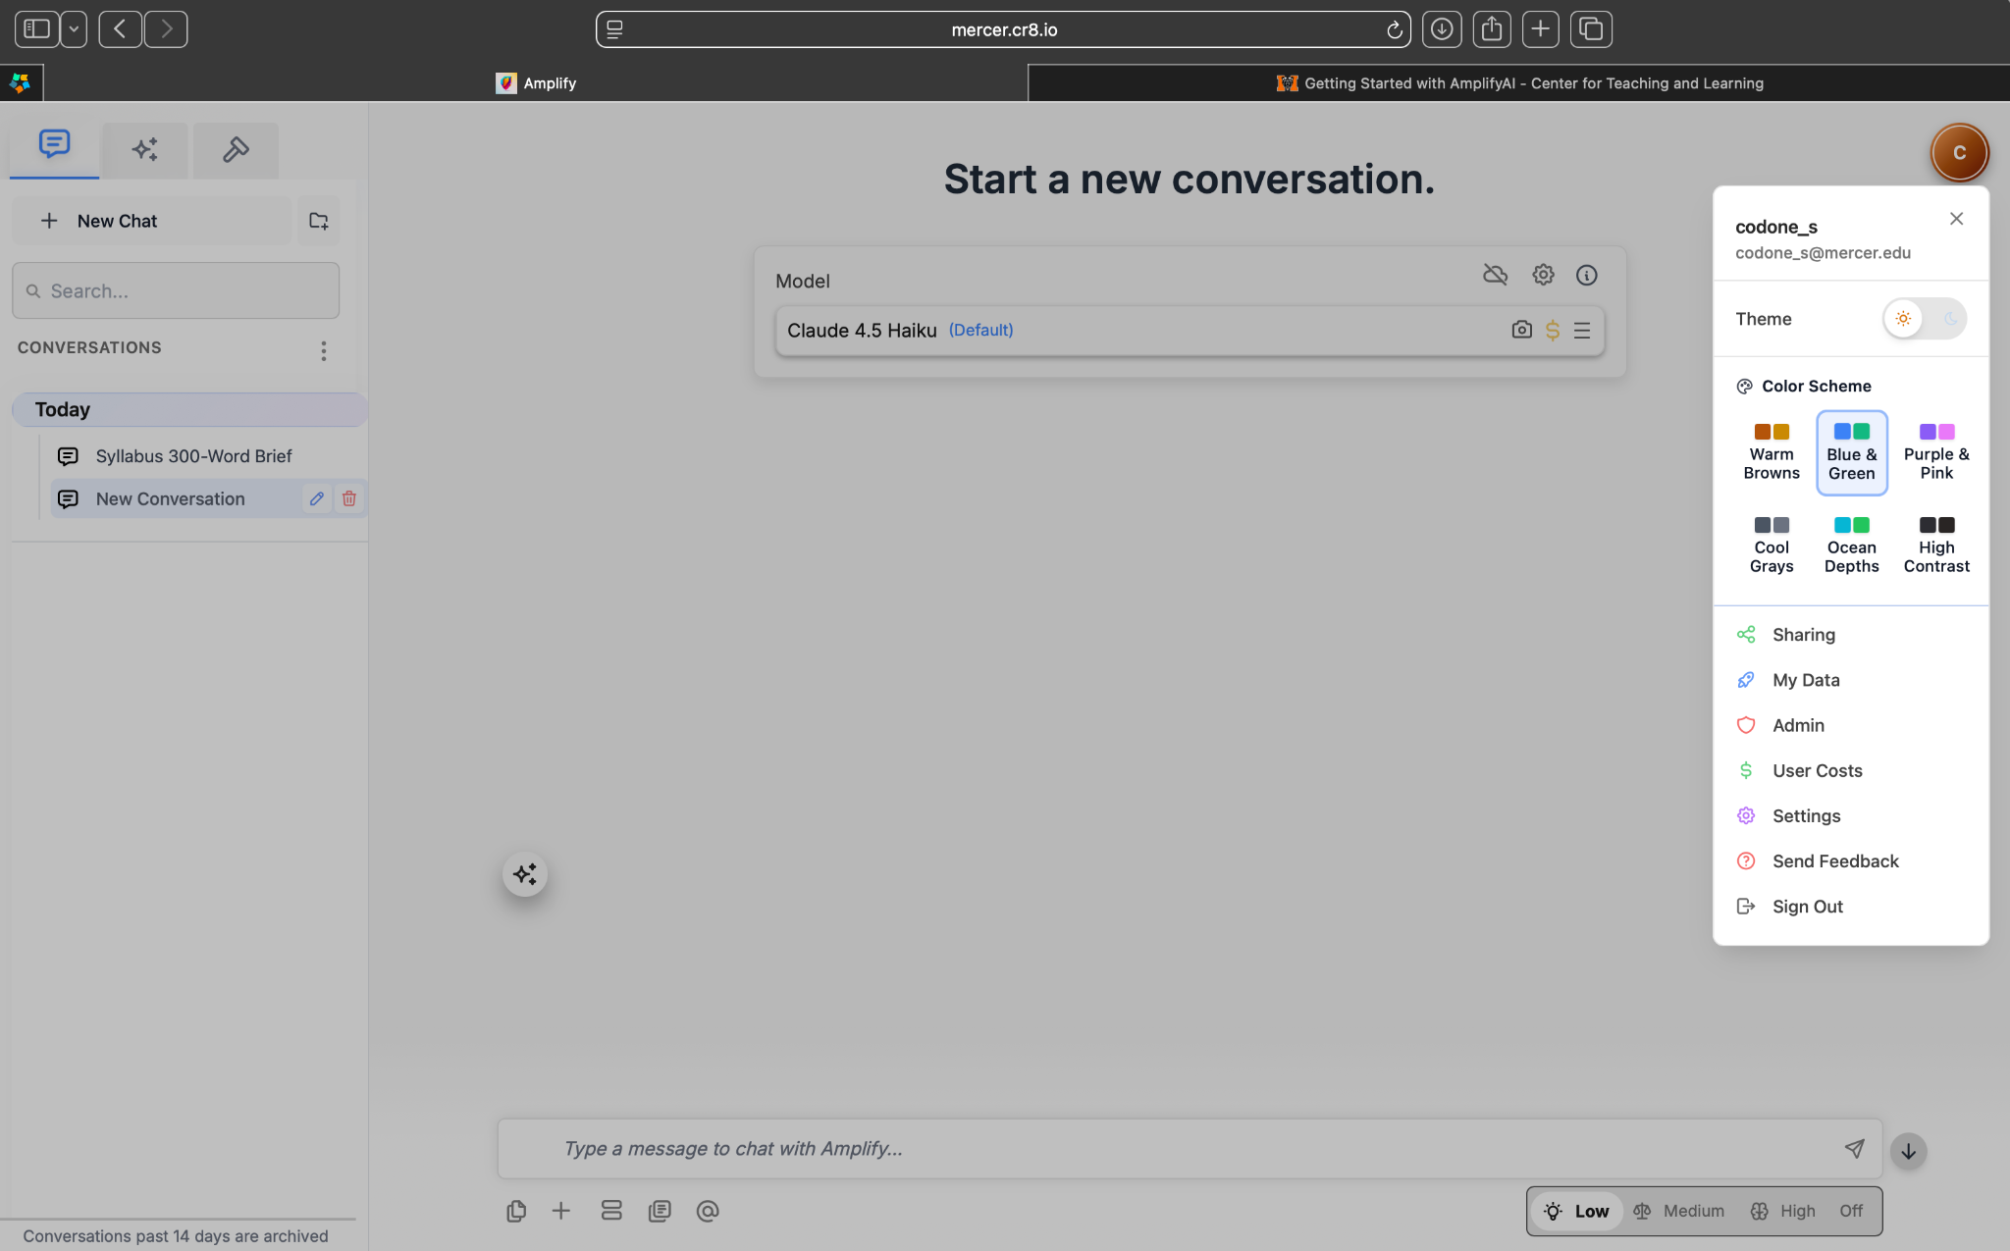Select the Purple & Pink color scheme
Screen dimensions: 2010x1251
point(1936,452)
